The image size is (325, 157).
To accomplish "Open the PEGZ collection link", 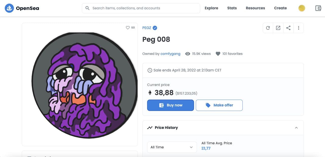I will [147, 28].
